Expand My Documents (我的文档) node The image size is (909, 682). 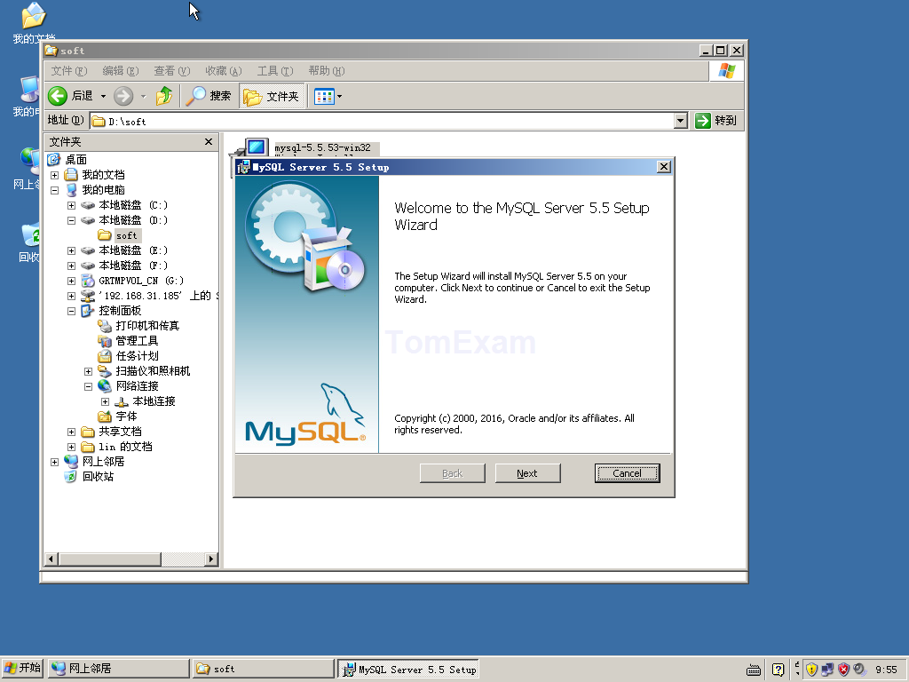tap(54, 175)
